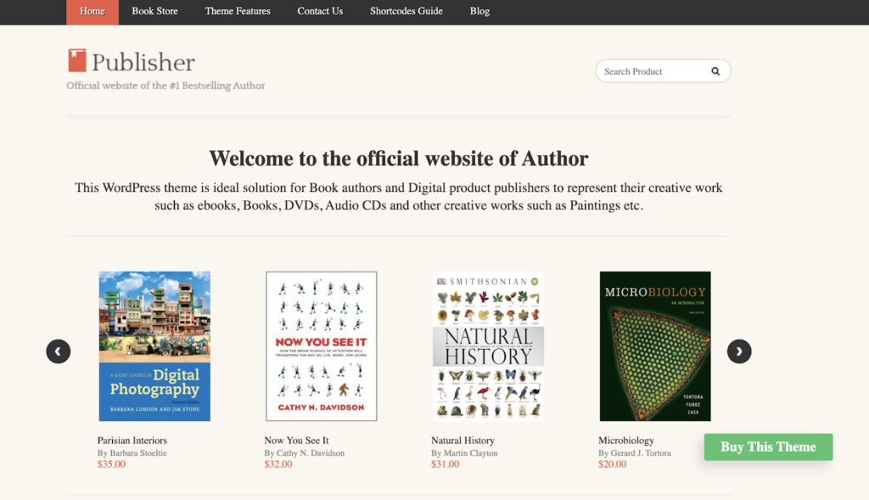
Task: Click the $31.00 price
Action: tap(445, 464)
